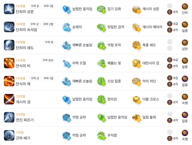Click the 우직함 tripod label
Screen dimensions: 192x145
pos(112,135)
